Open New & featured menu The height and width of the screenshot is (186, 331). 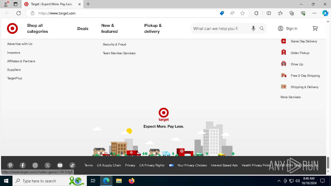(109, 28)
